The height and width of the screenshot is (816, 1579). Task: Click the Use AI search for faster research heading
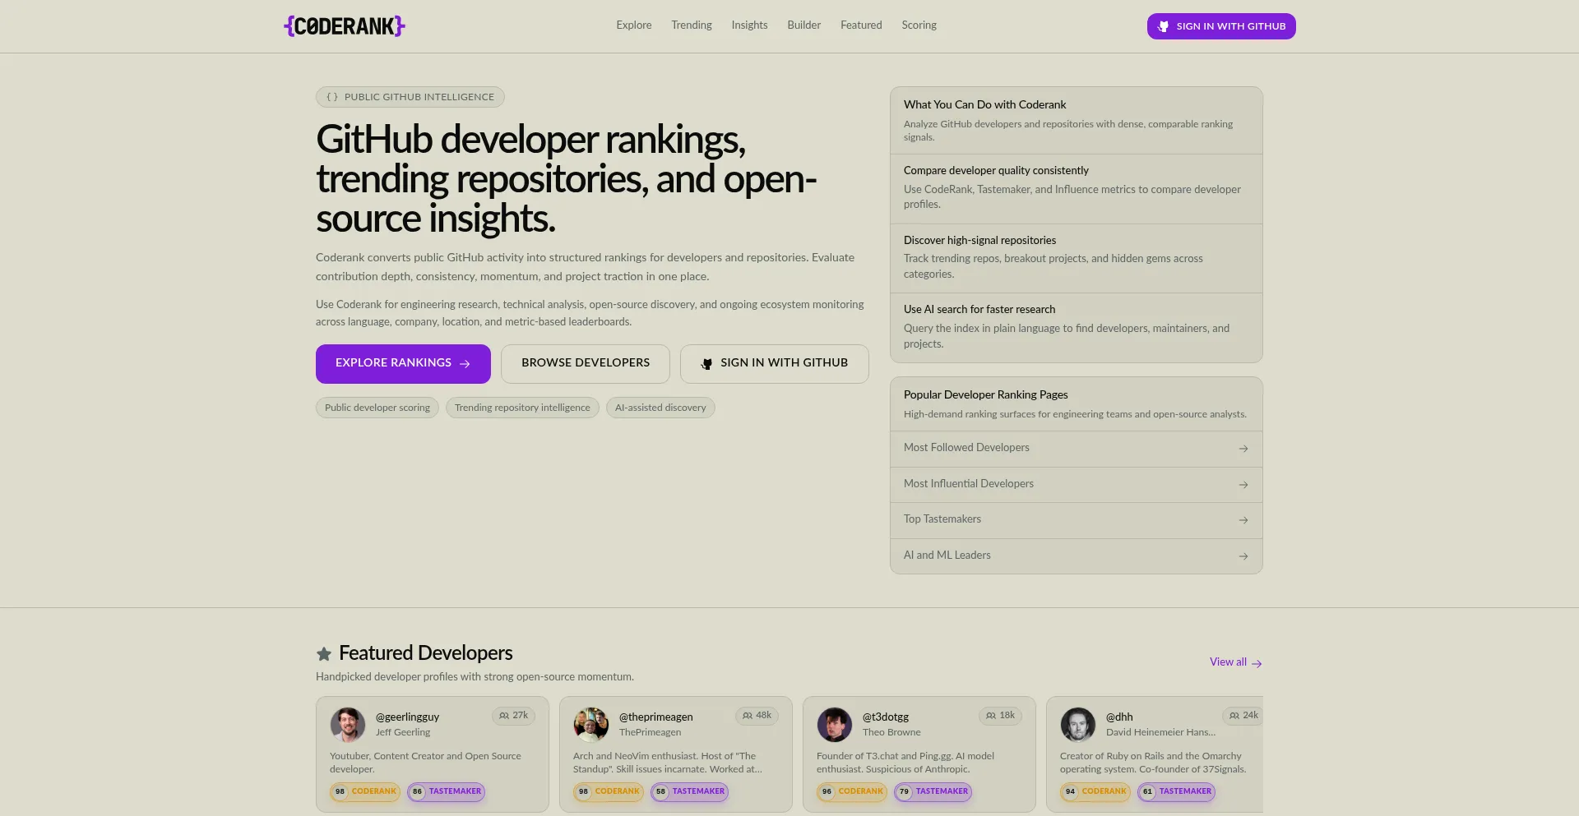click(979, 310)
